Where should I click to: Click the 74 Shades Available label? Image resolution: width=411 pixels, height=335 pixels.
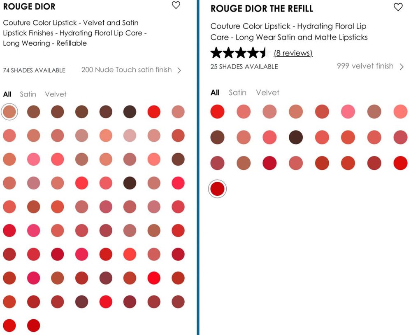tap(34, 70)
